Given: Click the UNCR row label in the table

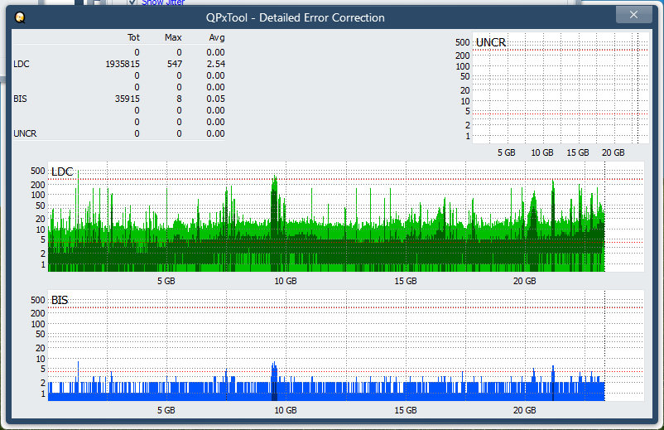Looking at the screenshot, I should pos(26,133).
